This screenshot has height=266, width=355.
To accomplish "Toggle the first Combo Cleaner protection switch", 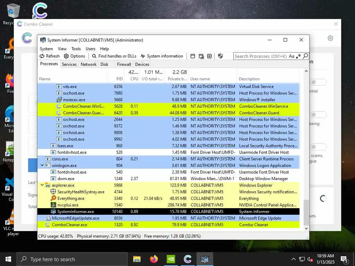I will (318, 82).
